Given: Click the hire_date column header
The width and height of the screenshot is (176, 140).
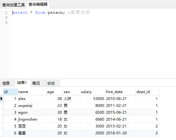Looking at the screenshot, I should (120, 92).
